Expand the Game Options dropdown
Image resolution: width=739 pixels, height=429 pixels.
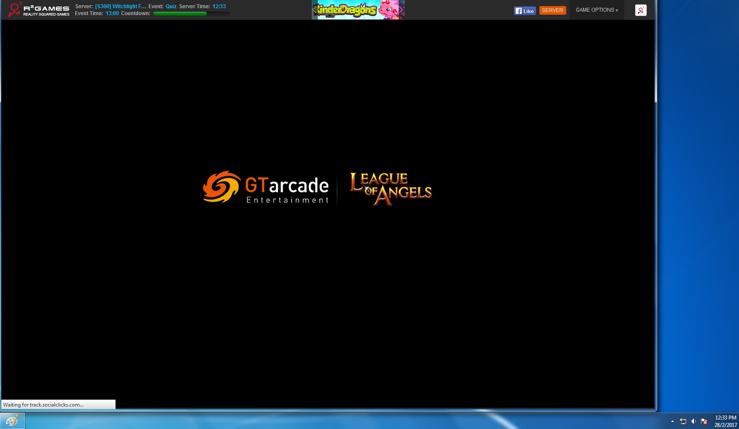[597, 10]
